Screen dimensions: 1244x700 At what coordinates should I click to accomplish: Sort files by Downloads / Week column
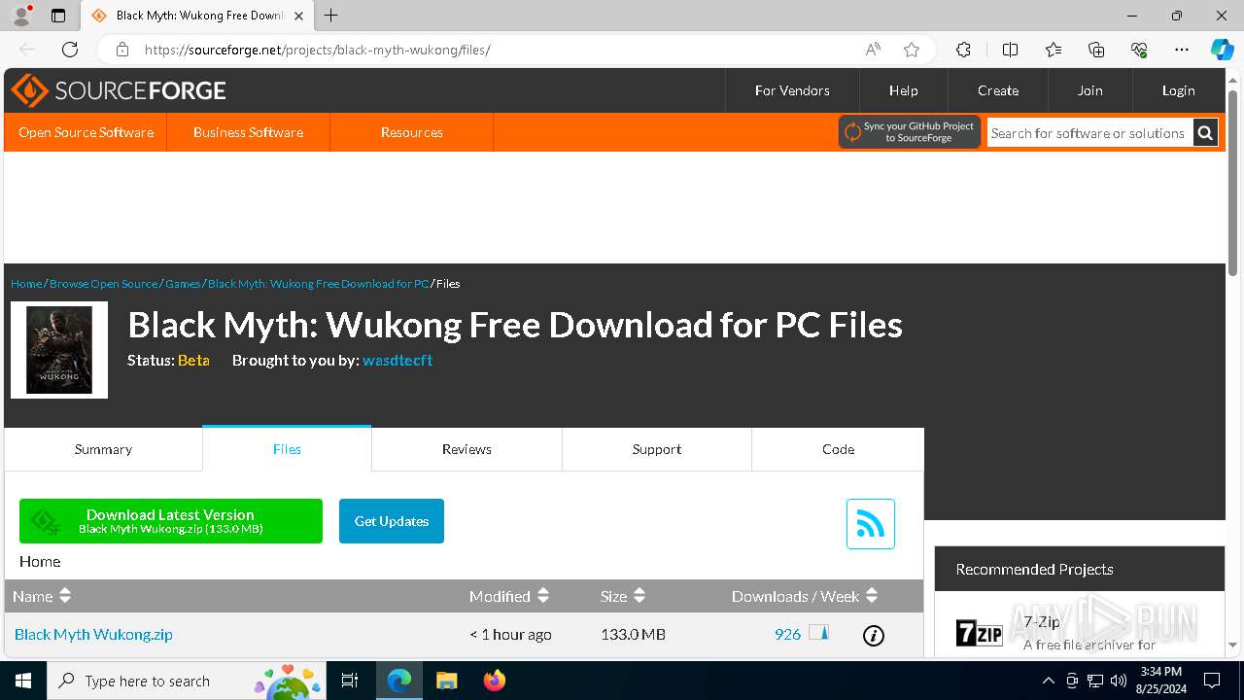pos(805,596)
